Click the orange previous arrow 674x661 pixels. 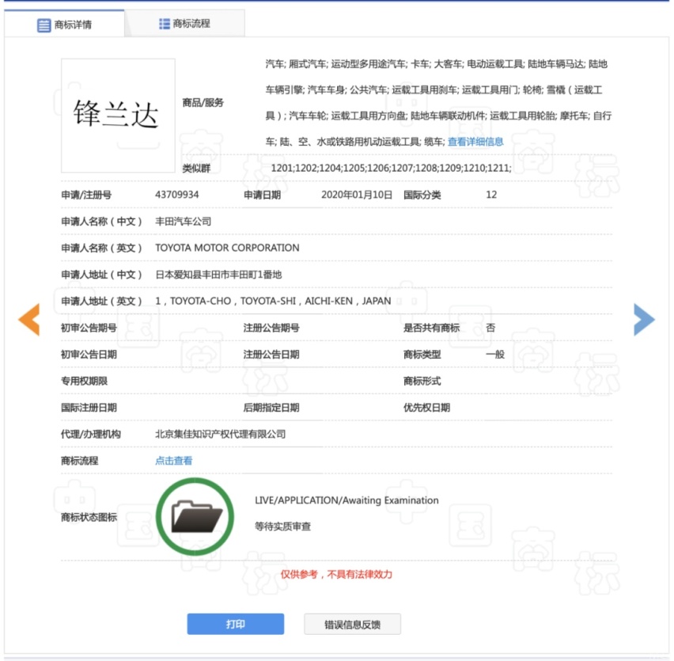[x=29, y=319]
